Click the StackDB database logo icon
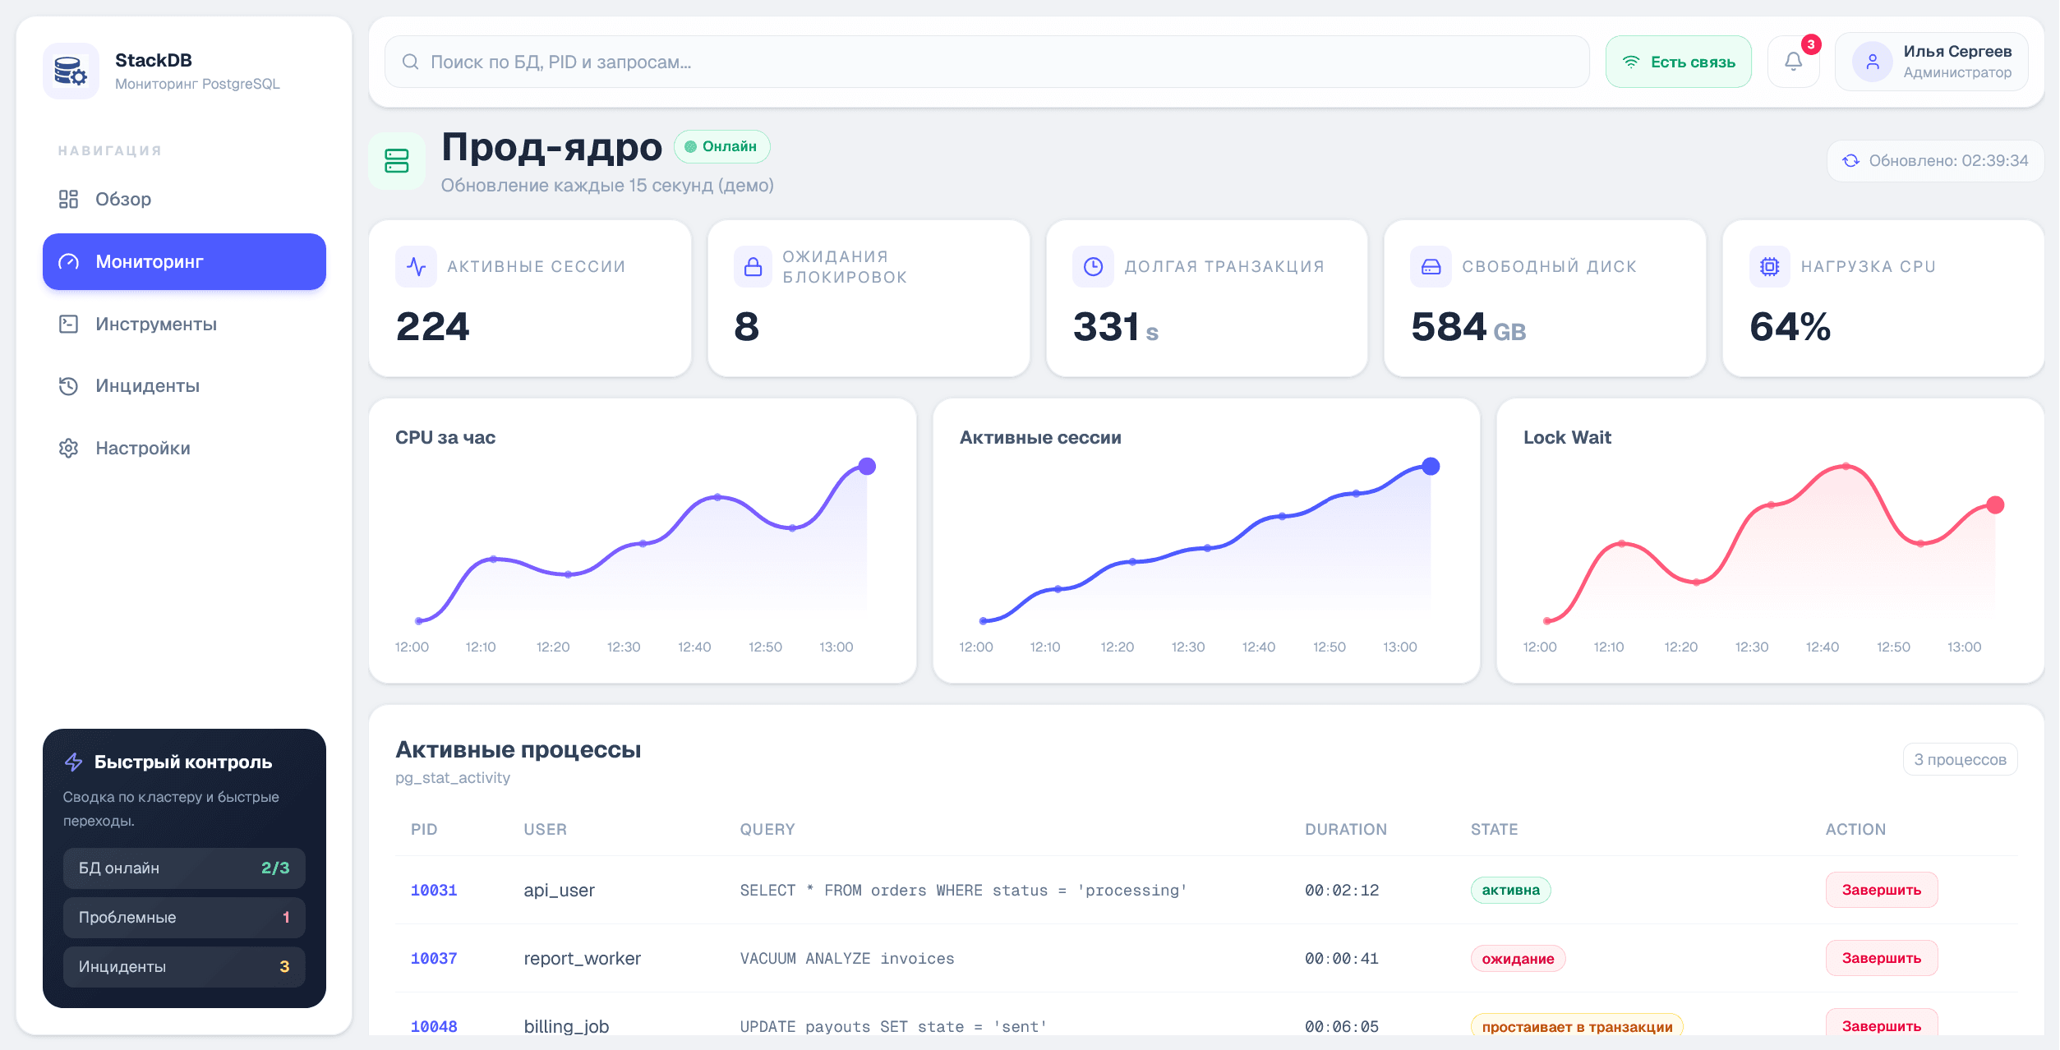 tap(71, 71)
